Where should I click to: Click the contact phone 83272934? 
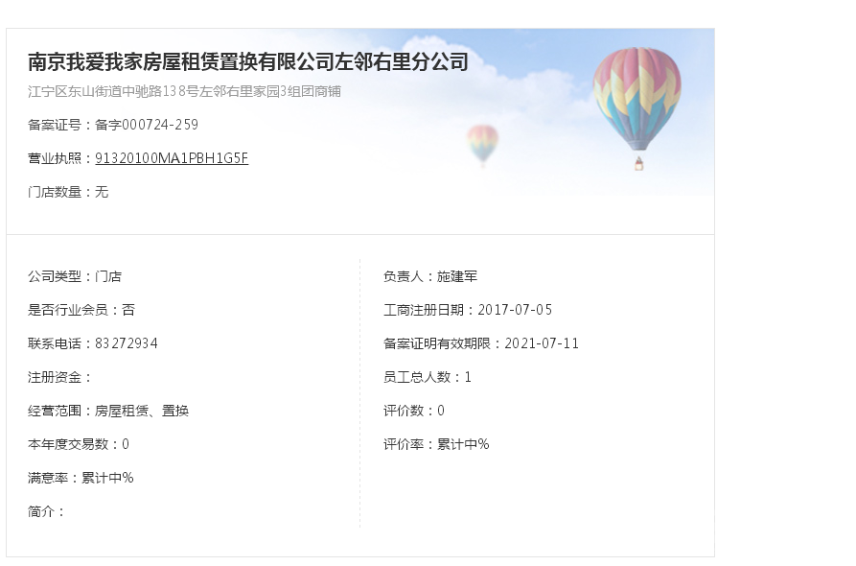click(x=127, y=343)
